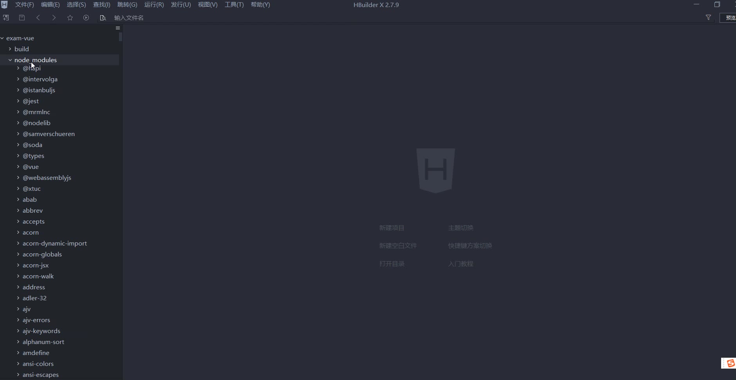This screenshot has width=736, height=380.
Task: Open the 视图(V) menu
Action: click(207, 5)
